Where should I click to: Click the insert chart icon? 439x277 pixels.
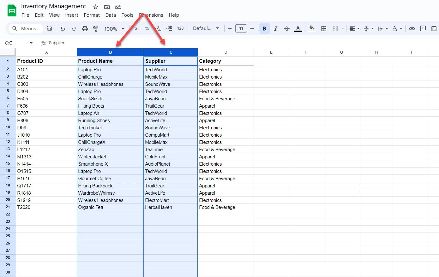[434, 29]
